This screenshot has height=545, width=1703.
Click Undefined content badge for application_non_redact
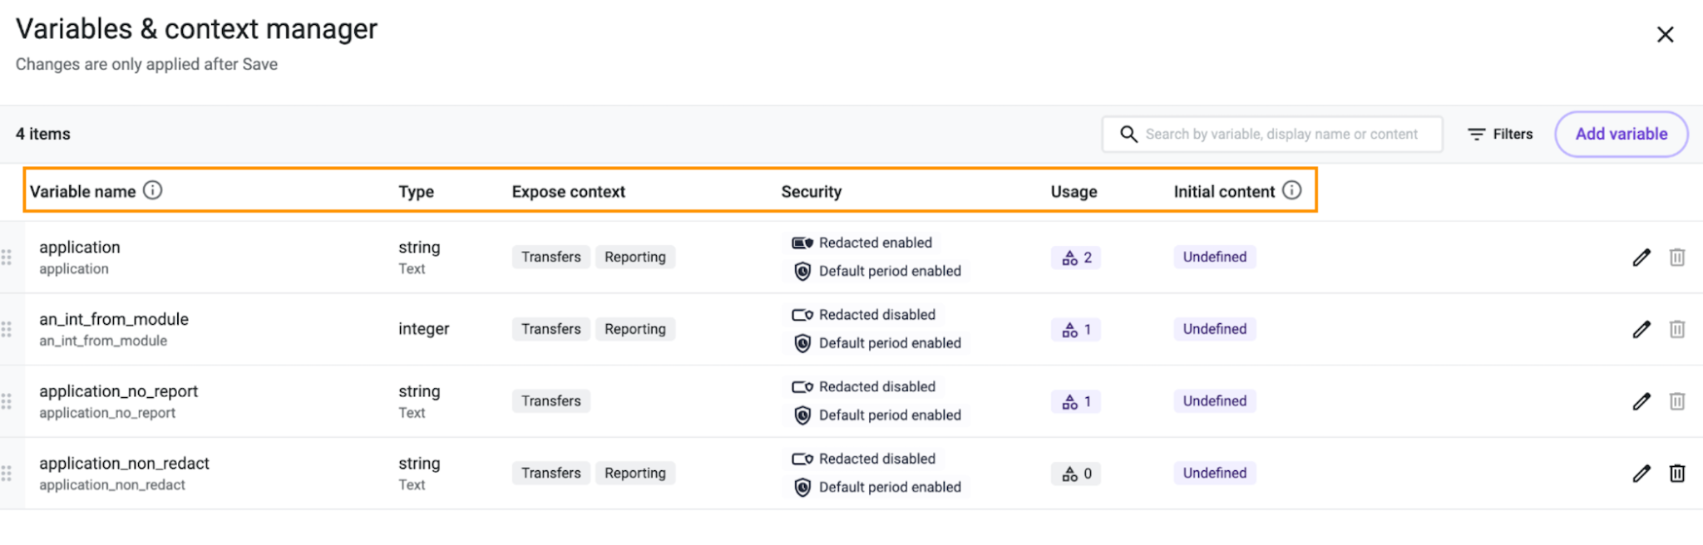[1215, 473]
